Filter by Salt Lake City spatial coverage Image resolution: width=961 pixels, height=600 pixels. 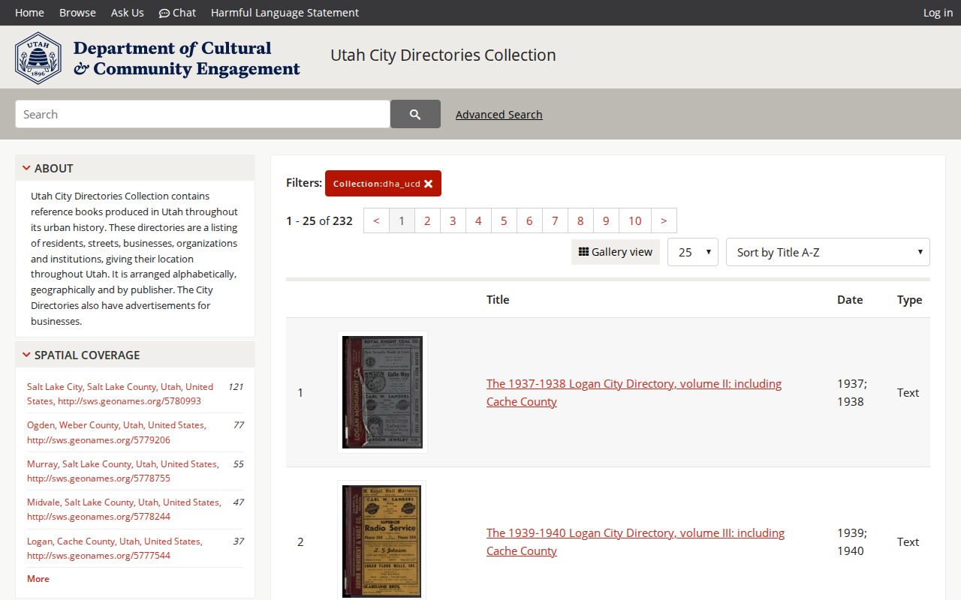[x=120, y=394]
